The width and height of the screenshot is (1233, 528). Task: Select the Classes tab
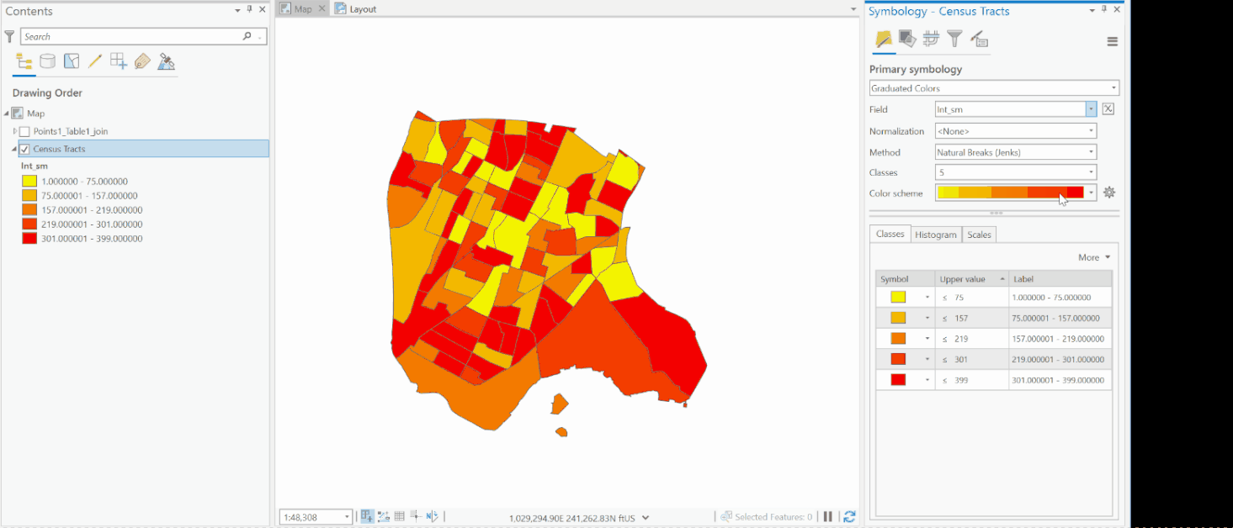pyautogui.click(x=890, y=234)
